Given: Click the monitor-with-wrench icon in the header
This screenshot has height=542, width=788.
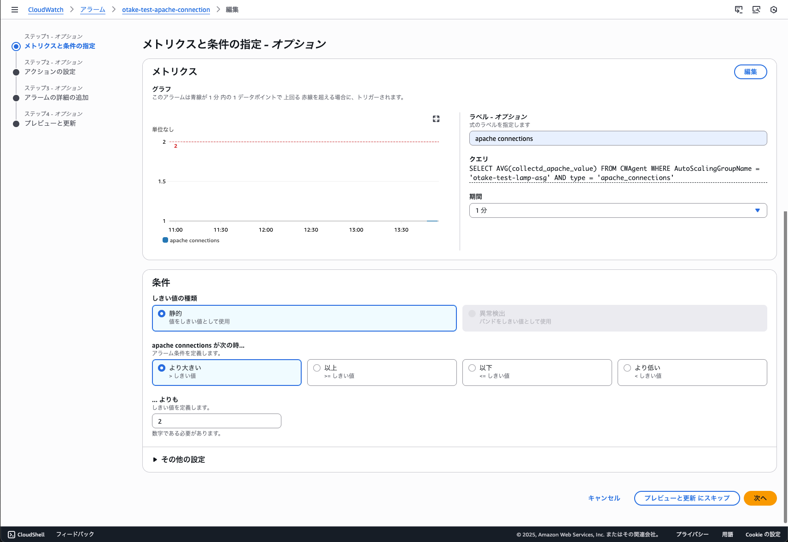Looking at the screenshot, I should [x=756, y=10].
